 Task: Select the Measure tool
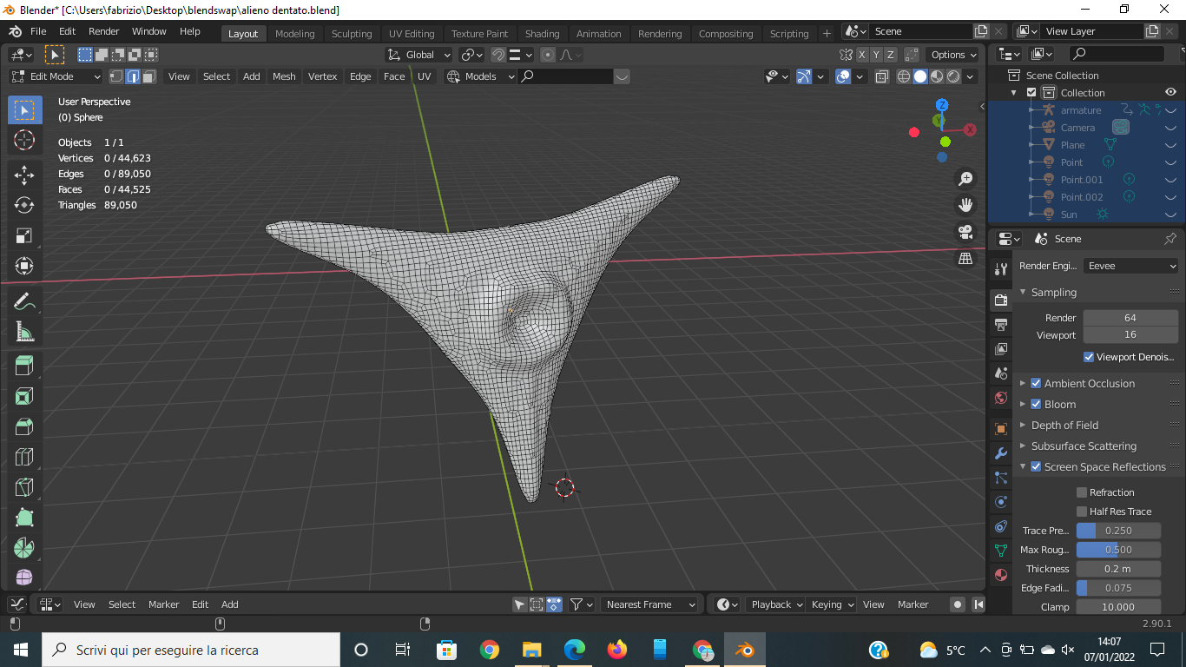[x=24, y=332]
